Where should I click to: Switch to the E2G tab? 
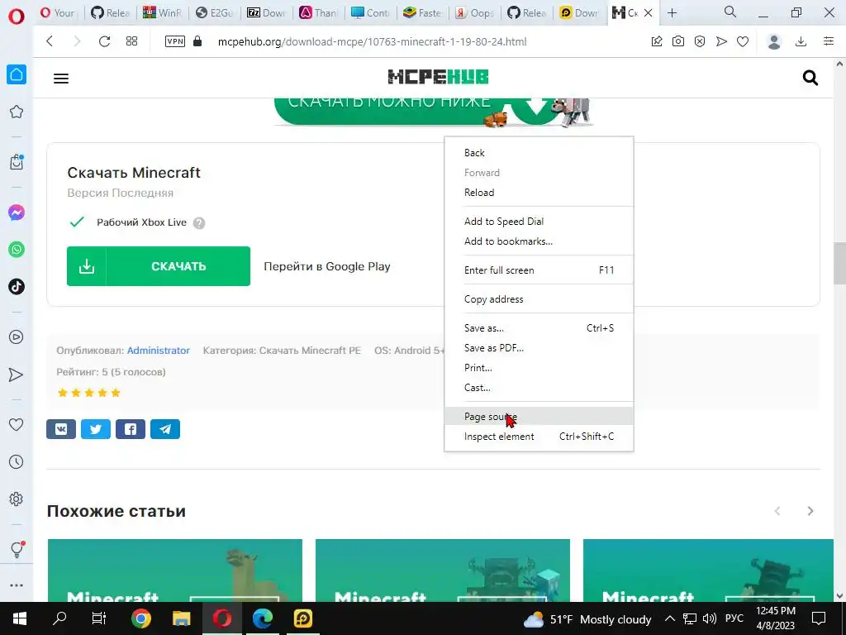tap(214, 12)
